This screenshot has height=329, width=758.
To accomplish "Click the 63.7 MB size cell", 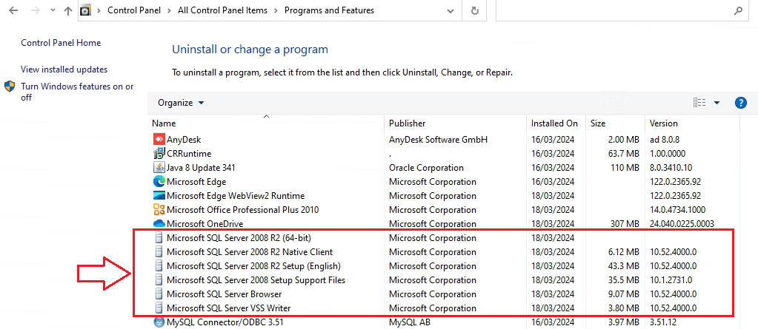I will (x=623, y=153).
